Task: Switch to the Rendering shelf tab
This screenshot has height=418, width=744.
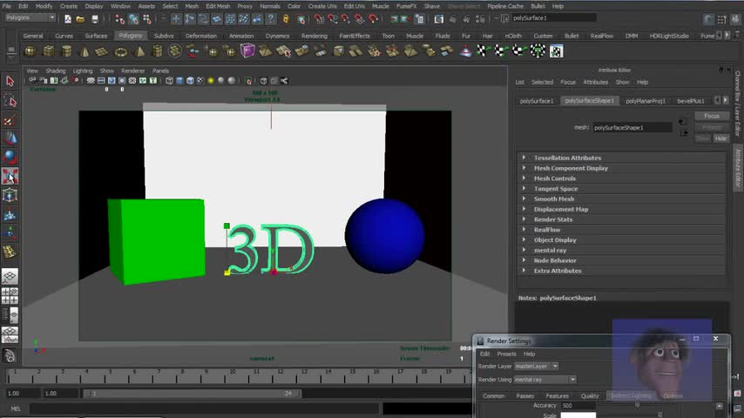Action: (315, 36)
